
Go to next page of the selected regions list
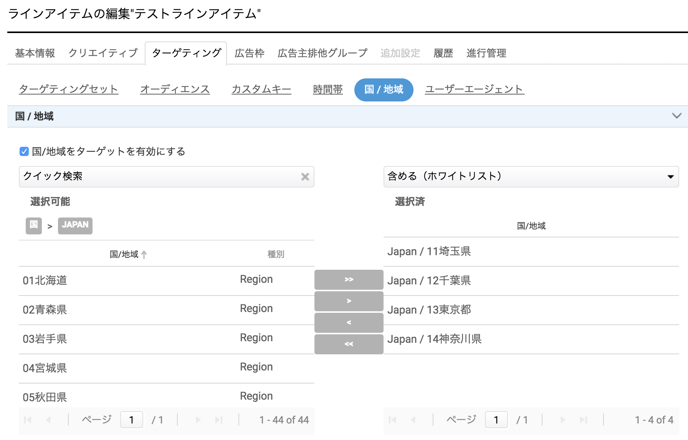pos(562,420)
